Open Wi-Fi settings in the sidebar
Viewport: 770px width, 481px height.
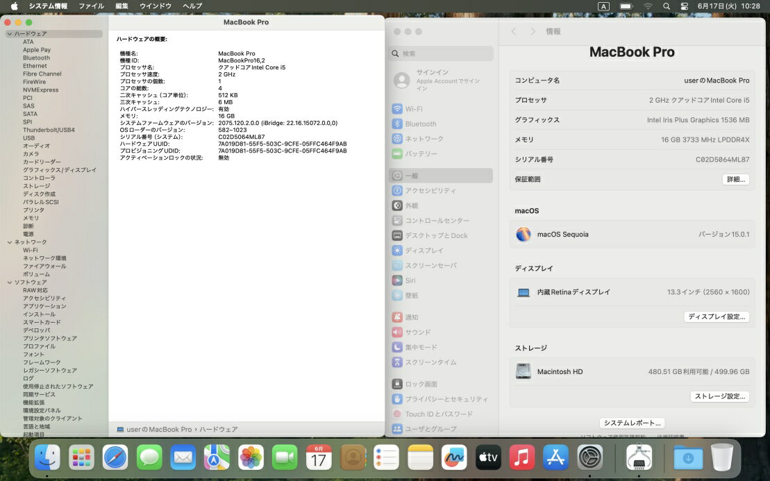click(414, 109)
